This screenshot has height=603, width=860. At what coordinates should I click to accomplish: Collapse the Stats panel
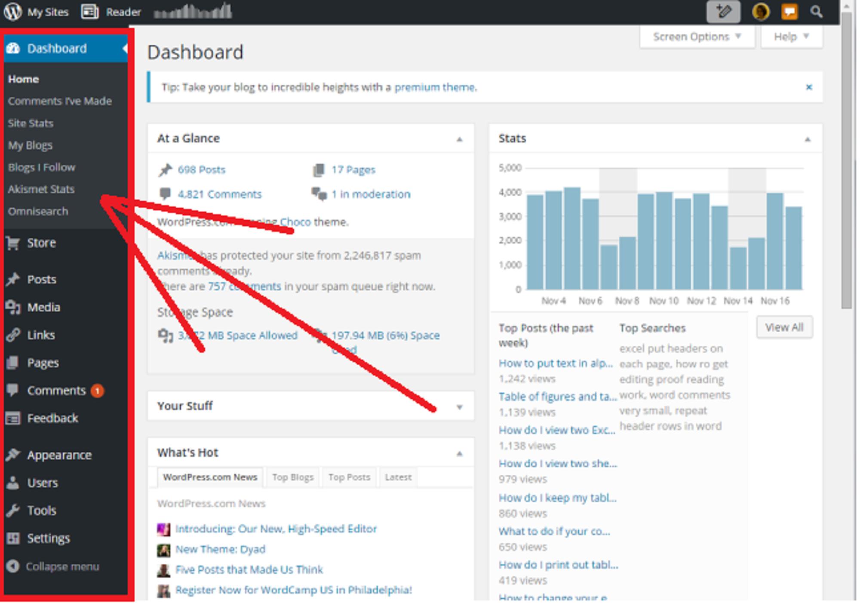[808, 139]
